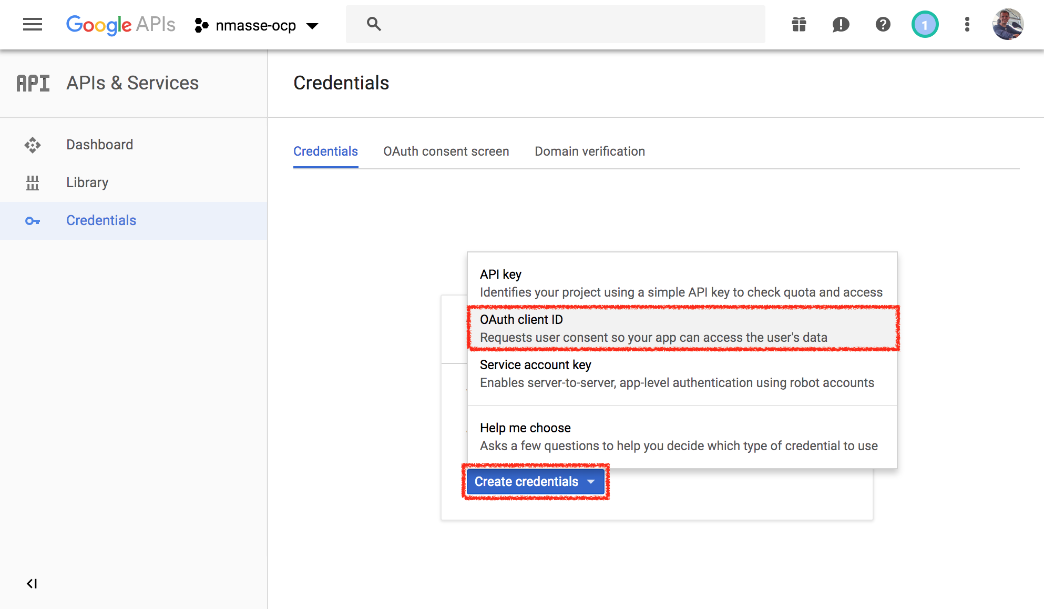1044x609 pixels.
Task: Click the profile avatar picture
Action: (1008, 24)
